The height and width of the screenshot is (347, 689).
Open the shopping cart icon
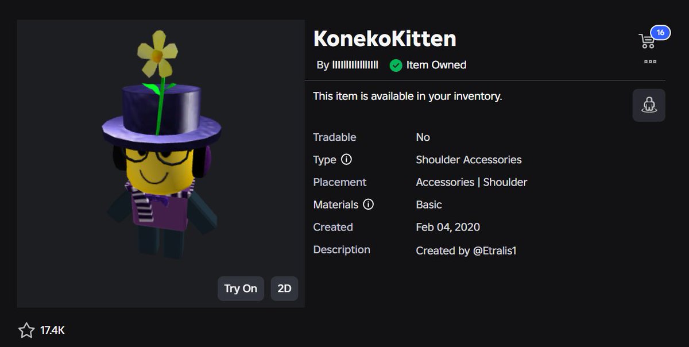pos(647,41)
